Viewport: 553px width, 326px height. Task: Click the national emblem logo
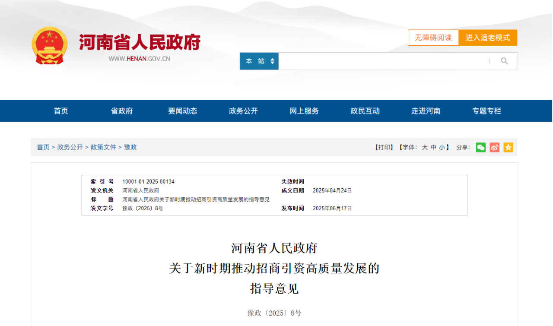pos(50,46)
